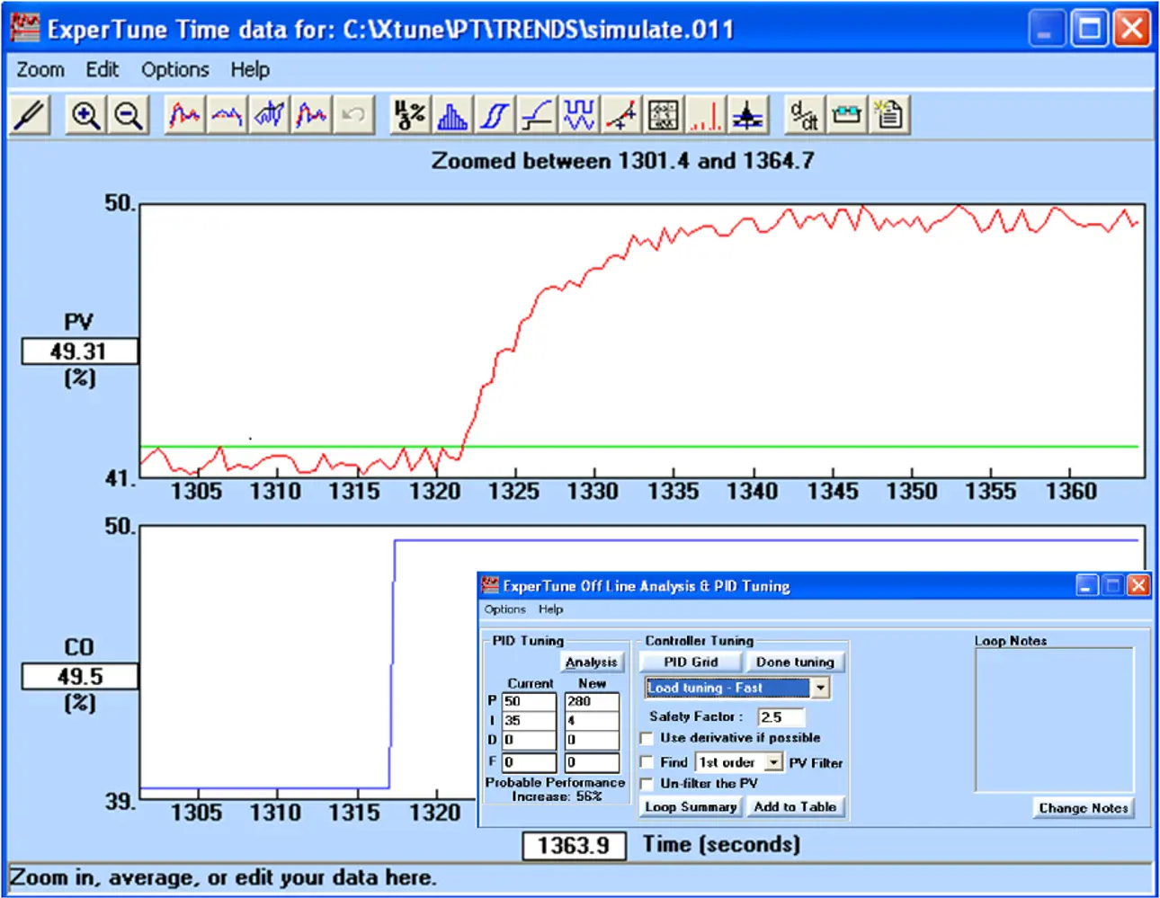The image size is (1160, 898).
Task: Expand the Load tuning - Fast dropdown
Action: [820, 689]
